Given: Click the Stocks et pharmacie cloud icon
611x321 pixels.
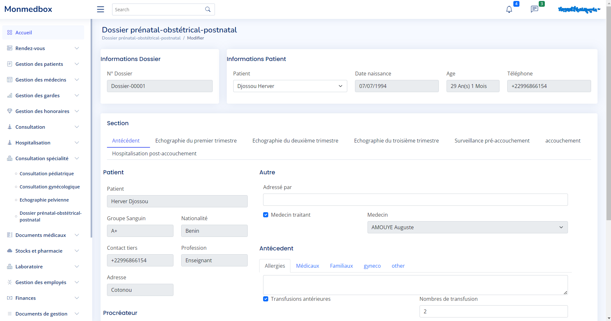Looking at the screenshot, I should 10,251.
